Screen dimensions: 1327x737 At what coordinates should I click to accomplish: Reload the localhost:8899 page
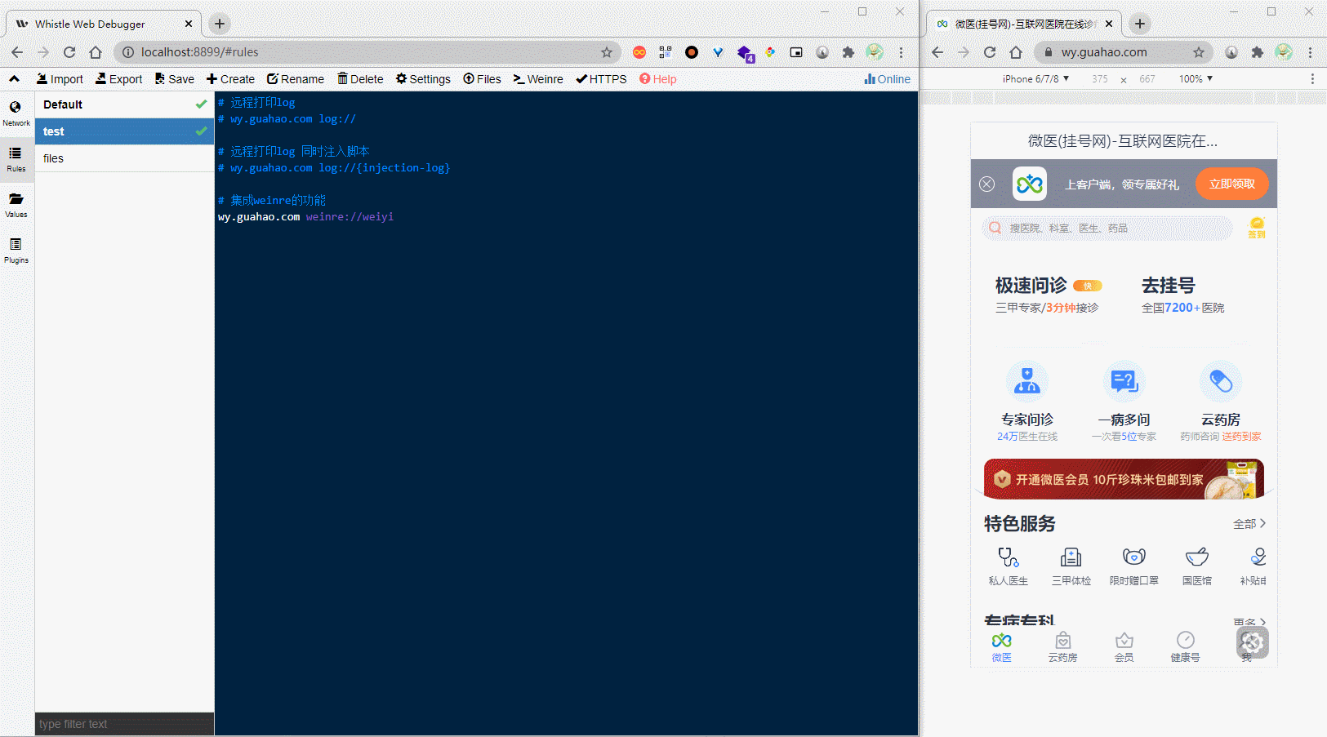tap(69, 52)
